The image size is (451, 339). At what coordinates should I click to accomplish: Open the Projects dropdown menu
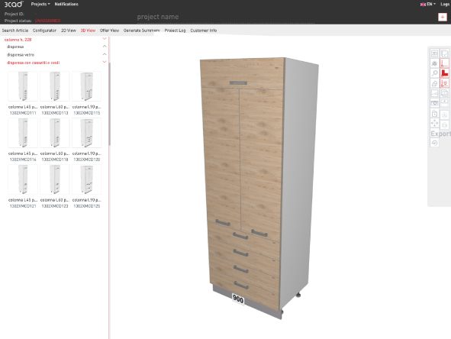(40, 4)
